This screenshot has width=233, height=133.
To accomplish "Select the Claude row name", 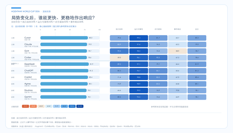I will (28, 44).
